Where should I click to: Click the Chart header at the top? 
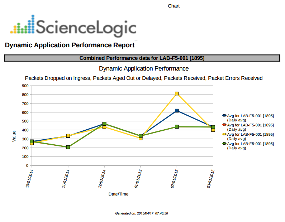[x=174, y=6]
